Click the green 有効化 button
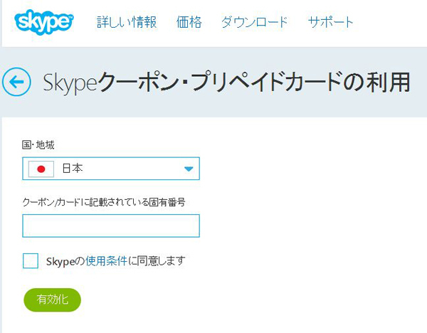 [52, 300]
